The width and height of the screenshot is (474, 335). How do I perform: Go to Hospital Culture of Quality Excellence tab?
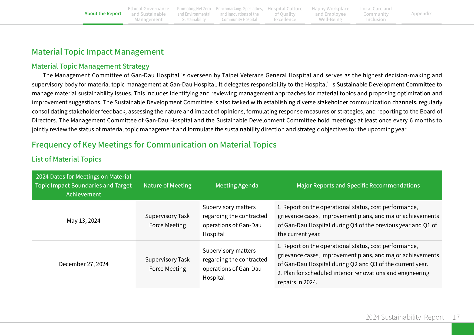pos(285,14)
